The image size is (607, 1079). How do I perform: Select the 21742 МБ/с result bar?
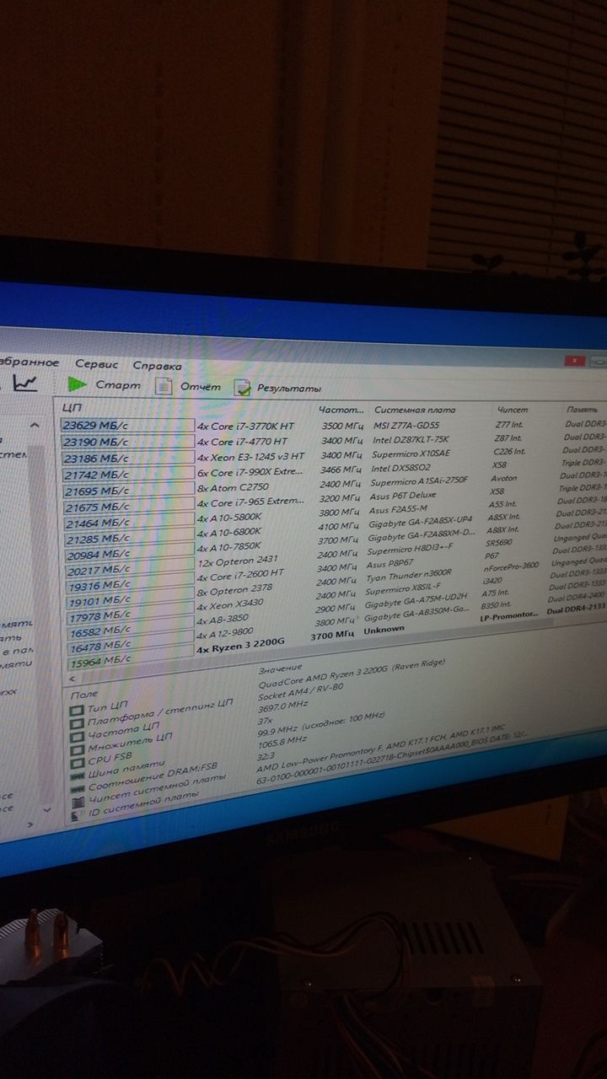(127, 475)
